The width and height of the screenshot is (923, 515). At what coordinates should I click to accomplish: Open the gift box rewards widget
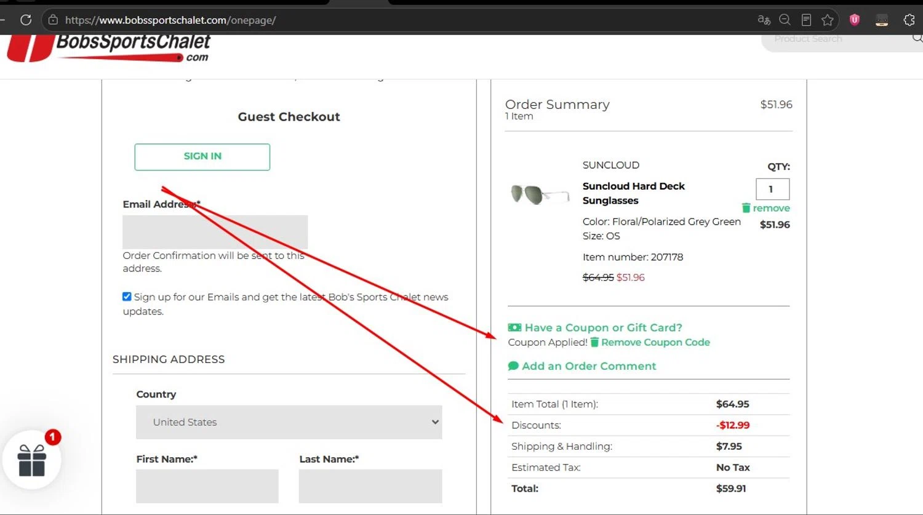[x=32, y=460]
